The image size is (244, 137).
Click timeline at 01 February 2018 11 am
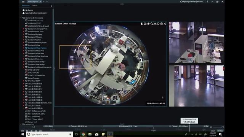[128, 126]
